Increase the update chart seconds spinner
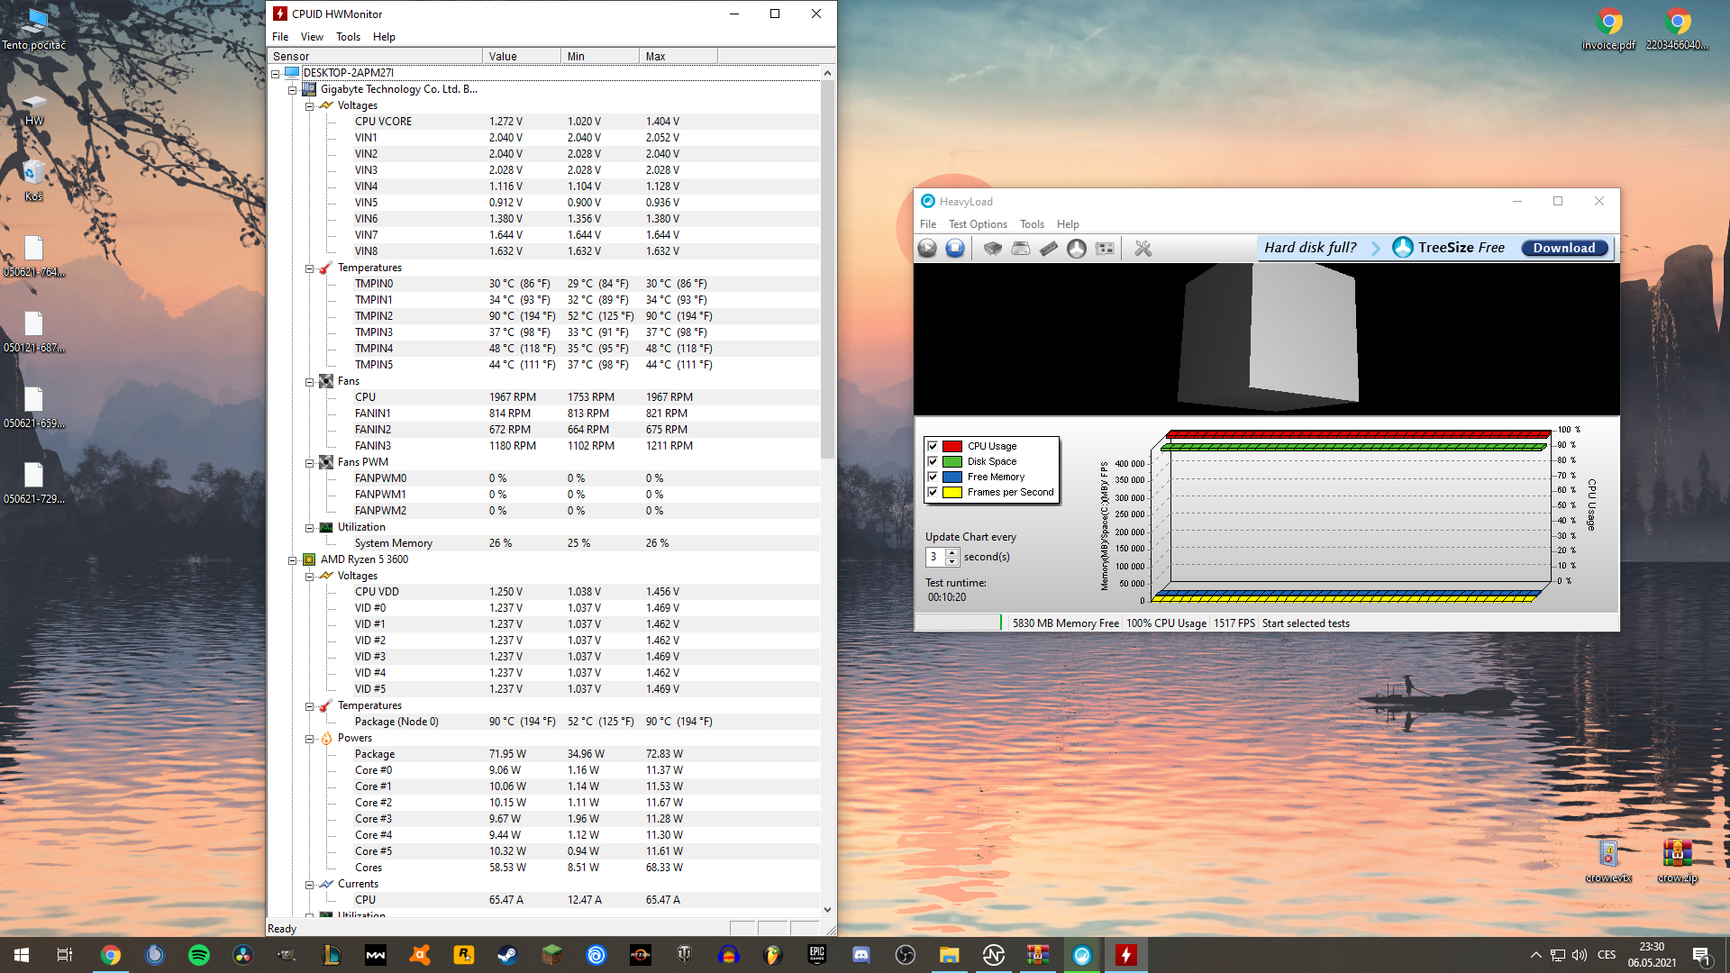The image size is (1730, 973). pyautogui.click(x=952, y=552)
